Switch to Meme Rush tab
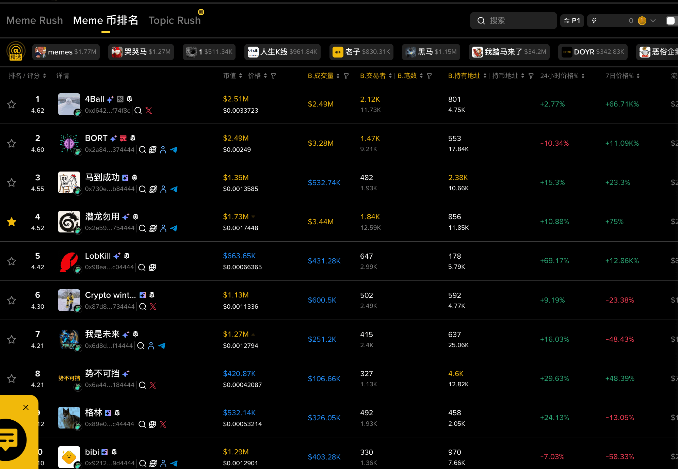This screenshot has height=469, width=678. pos(34,20)
